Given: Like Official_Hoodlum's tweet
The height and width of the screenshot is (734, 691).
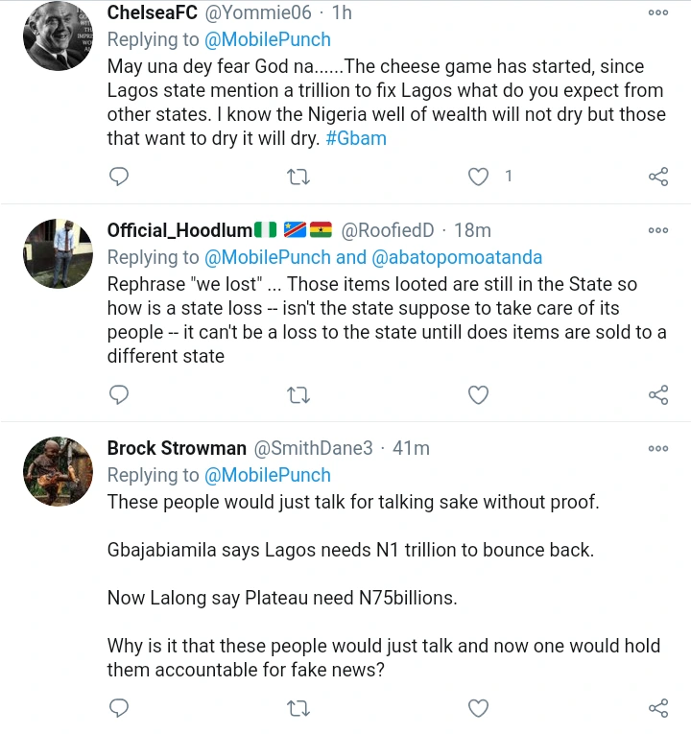Looking at the screenshot, I should 478,394.
